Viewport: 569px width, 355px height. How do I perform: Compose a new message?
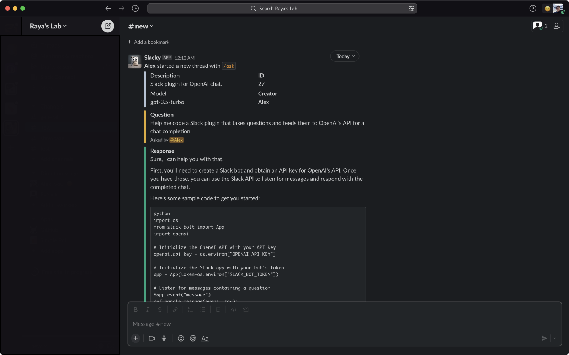click(108, 26)
